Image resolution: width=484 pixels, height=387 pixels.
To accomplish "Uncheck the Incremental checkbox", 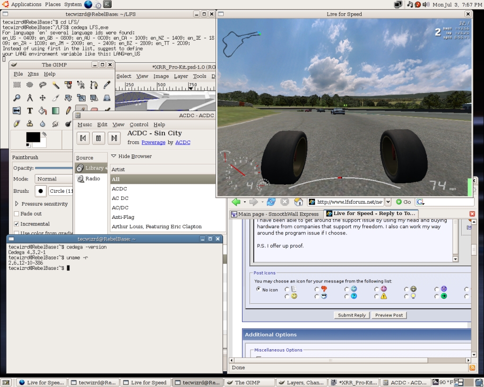I will point(17,224).
